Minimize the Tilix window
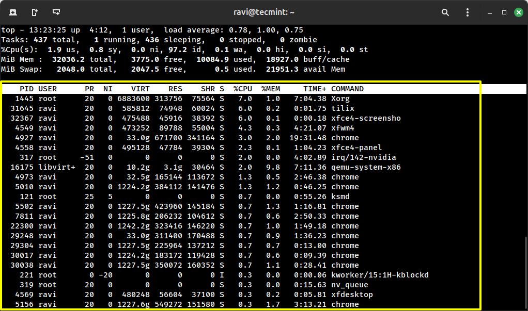 pos(489,12)
